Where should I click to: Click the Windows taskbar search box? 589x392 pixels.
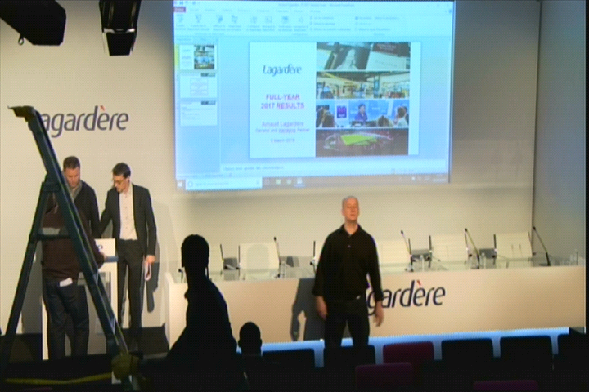click(224, 184)
